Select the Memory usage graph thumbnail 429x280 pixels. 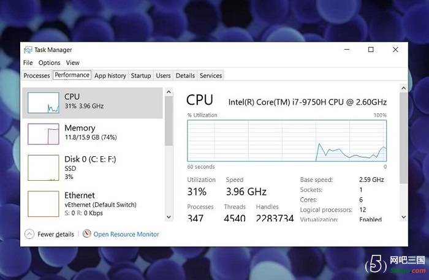tap(44, 134)
